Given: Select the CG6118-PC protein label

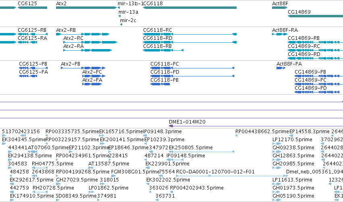Looking at the screenshot, I should click(164, 64).
